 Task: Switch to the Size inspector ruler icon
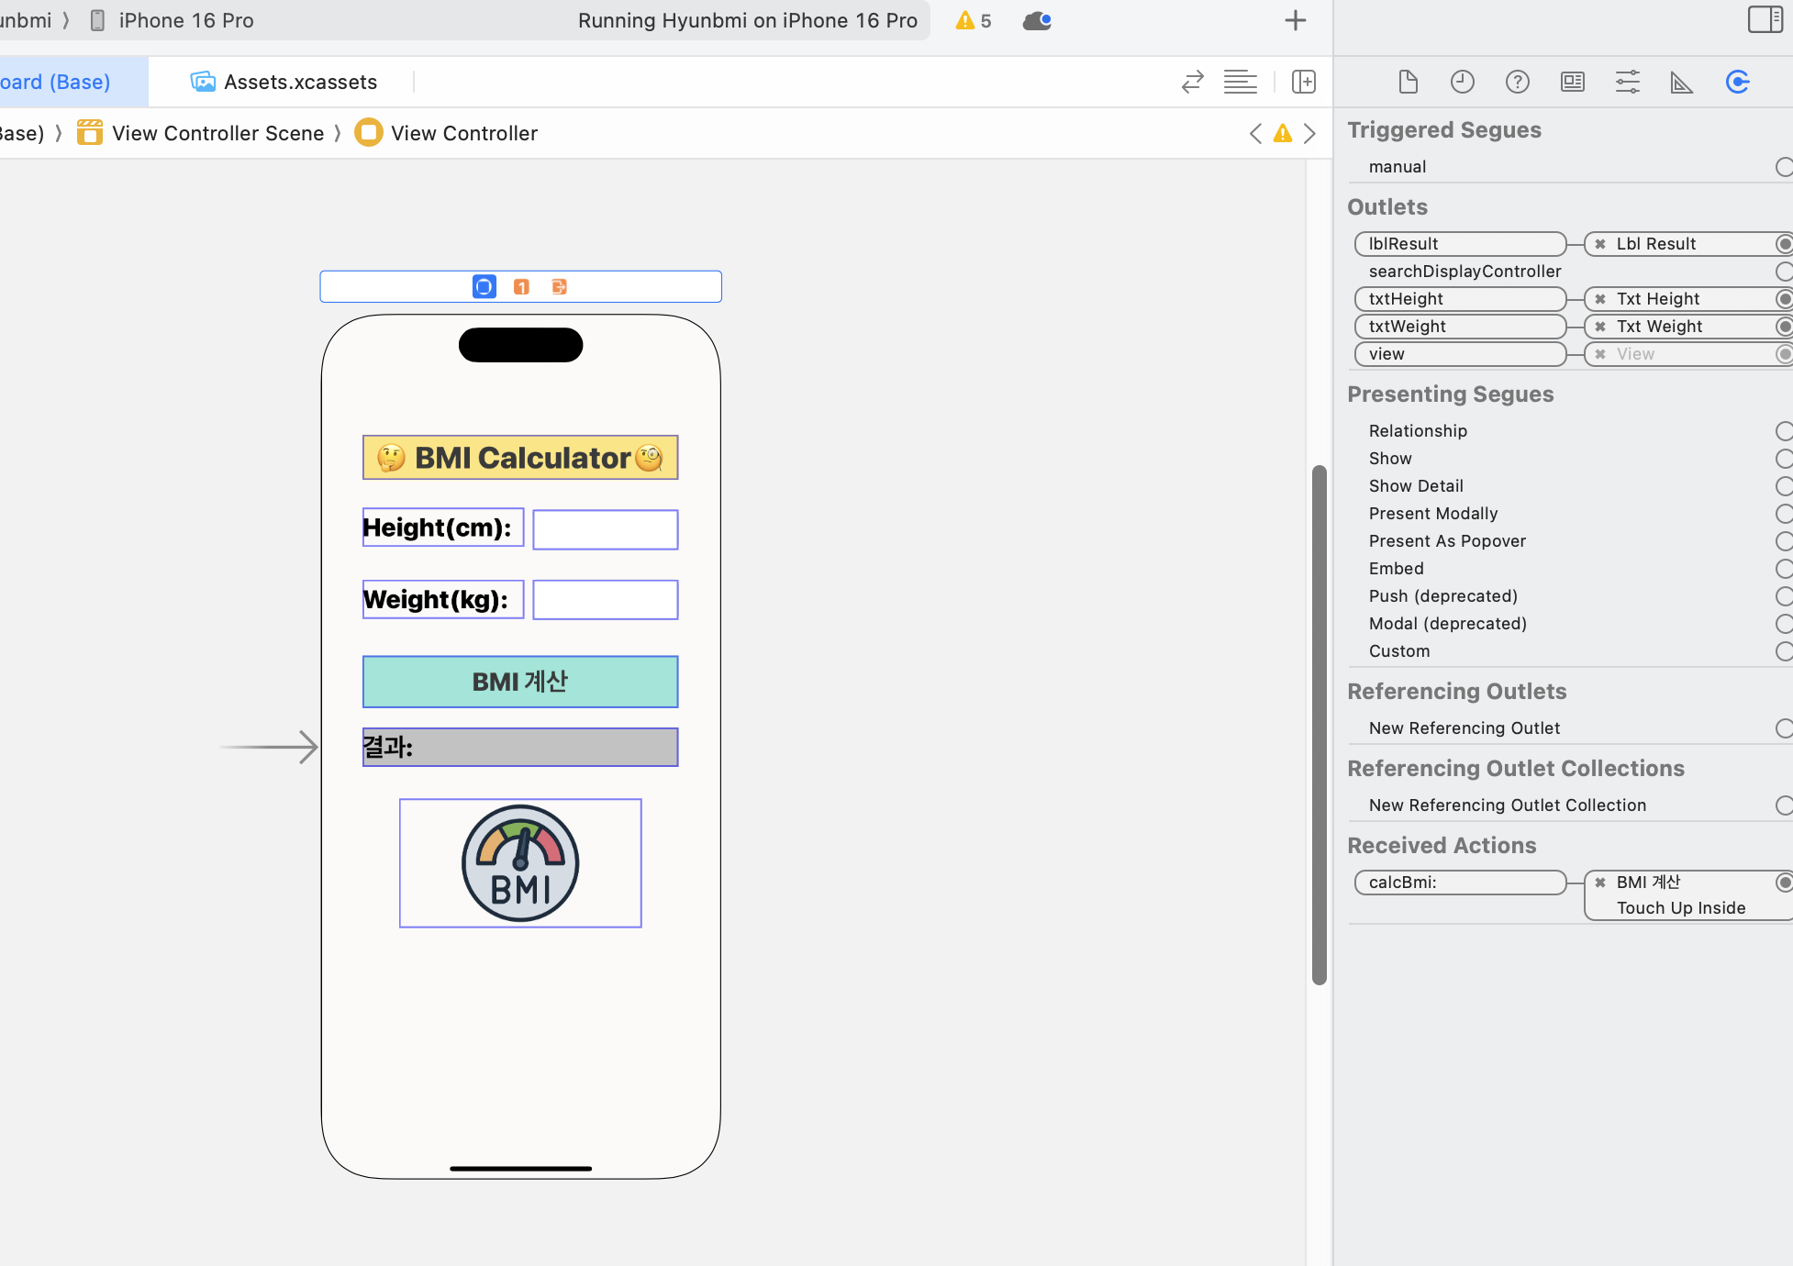[1681, 82]
